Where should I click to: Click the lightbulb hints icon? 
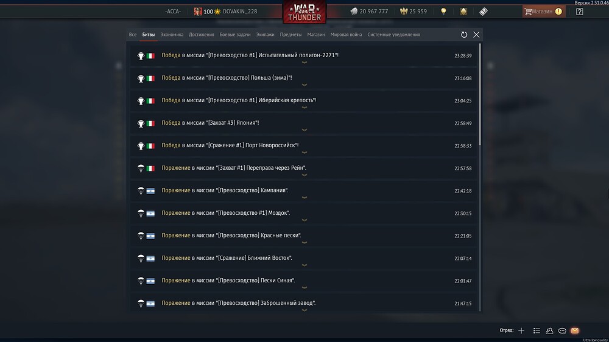pos(443,11)
